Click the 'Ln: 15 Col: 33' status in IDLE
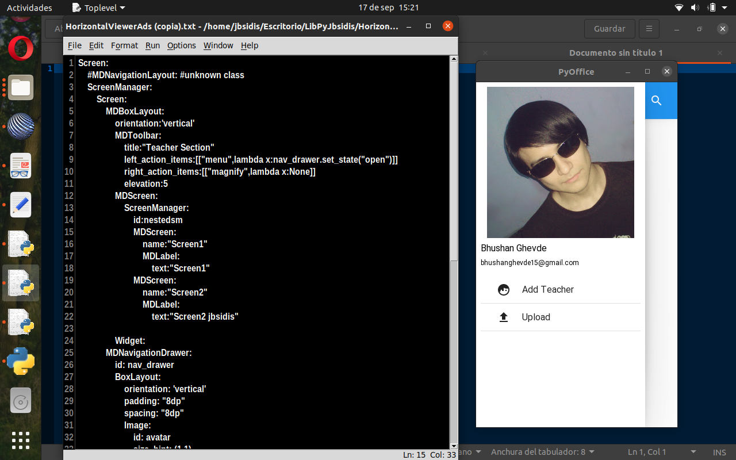This screenshot has height=460, width=736. click(x=430, y=455)
